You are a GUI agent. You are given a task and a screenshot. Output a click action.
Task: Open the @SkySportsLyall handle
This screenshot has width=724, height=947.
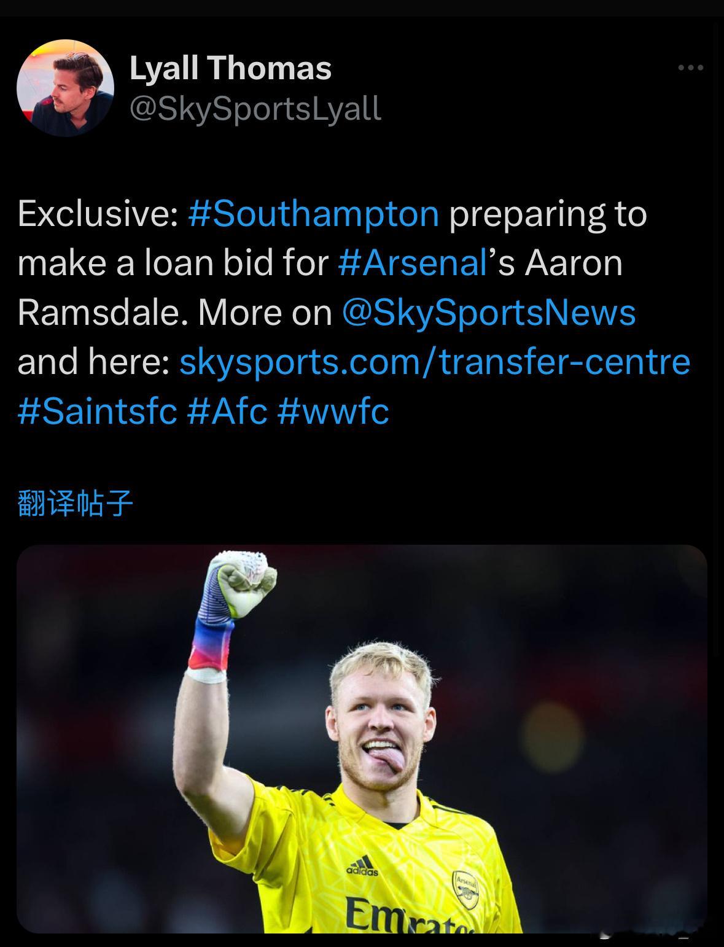coord(255,109)
